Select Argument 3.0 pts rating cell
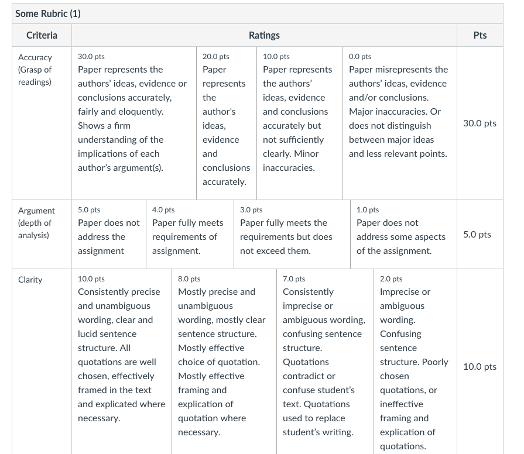 click(292, 235)
